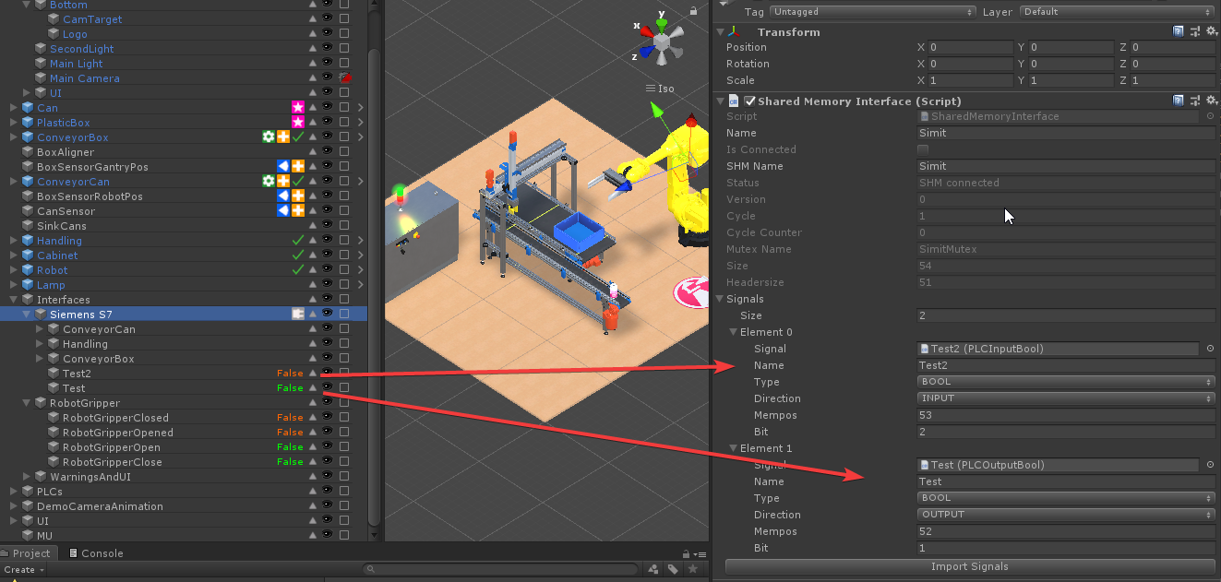This screenshot has height=582, width=1221.
Task: Click the interface plug icon on Siemens S7 row
Action: pyautogui.click(x=298, y=315)
